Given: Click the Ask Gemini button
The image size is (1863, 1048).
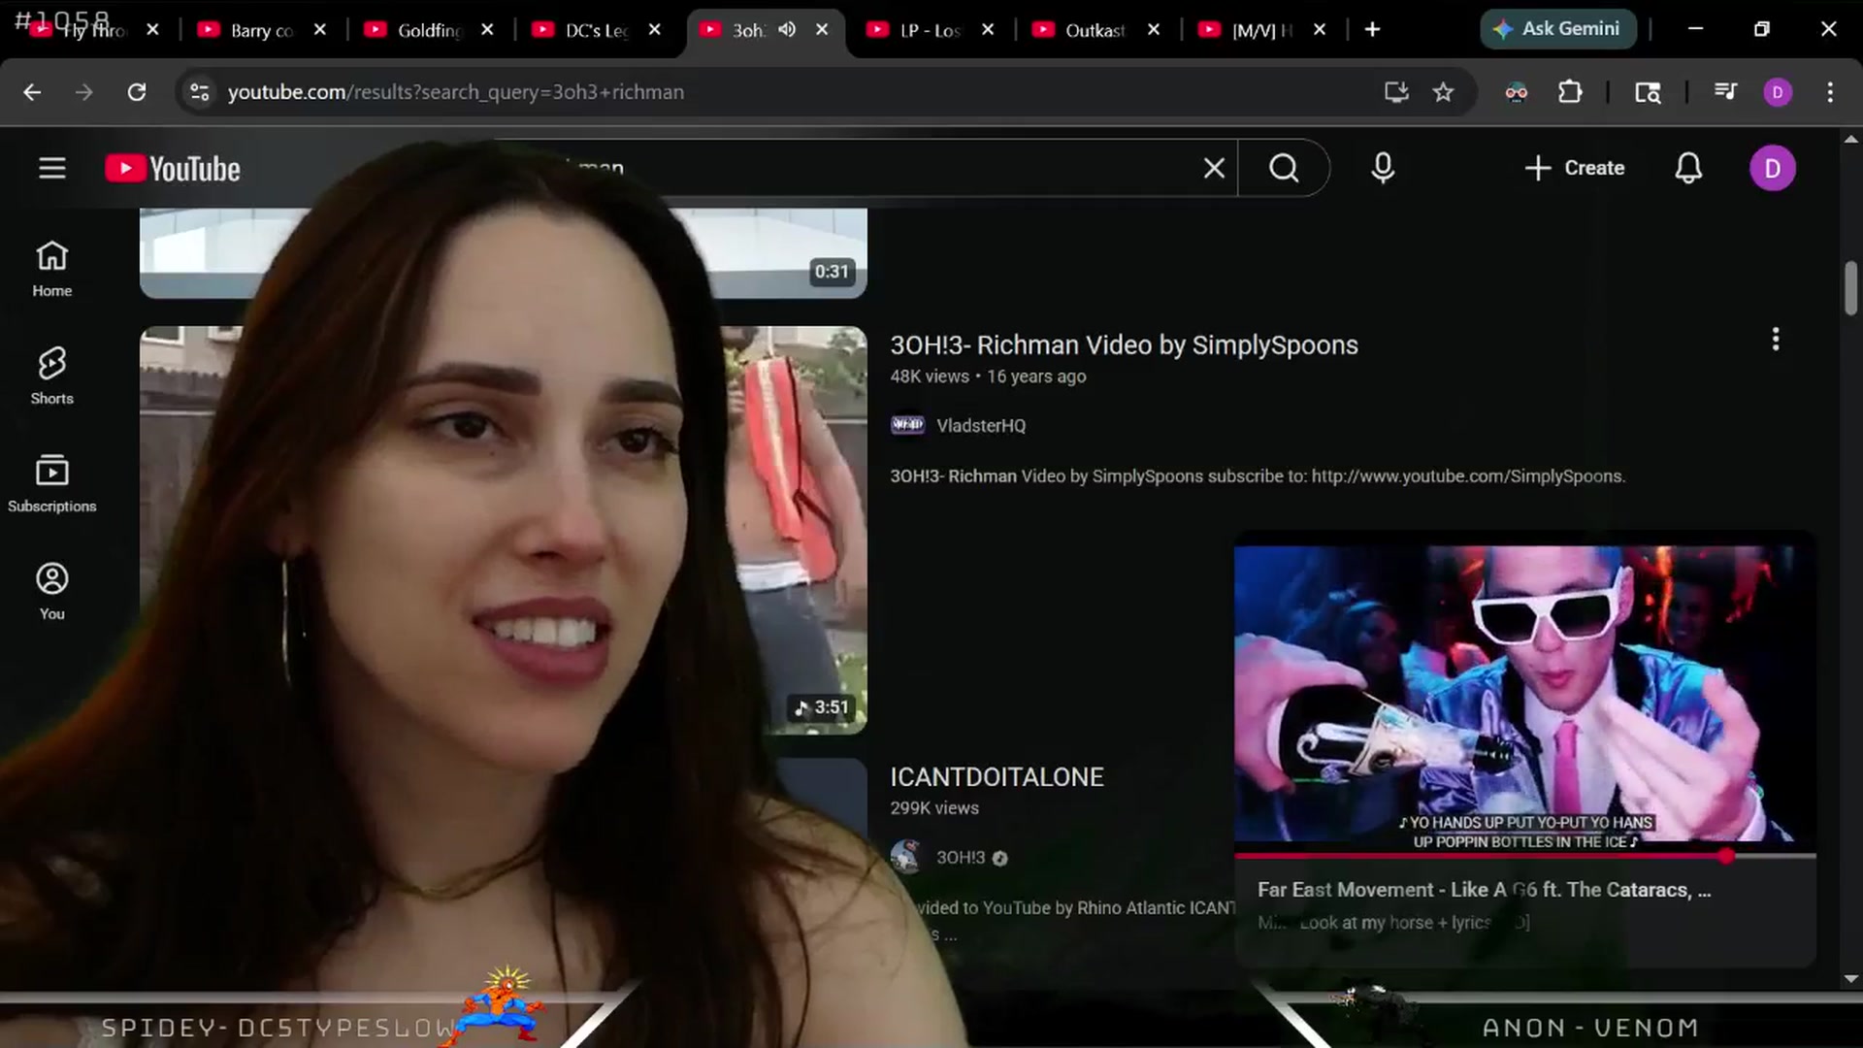Looking at the screenshot, I should [1557, 29].
